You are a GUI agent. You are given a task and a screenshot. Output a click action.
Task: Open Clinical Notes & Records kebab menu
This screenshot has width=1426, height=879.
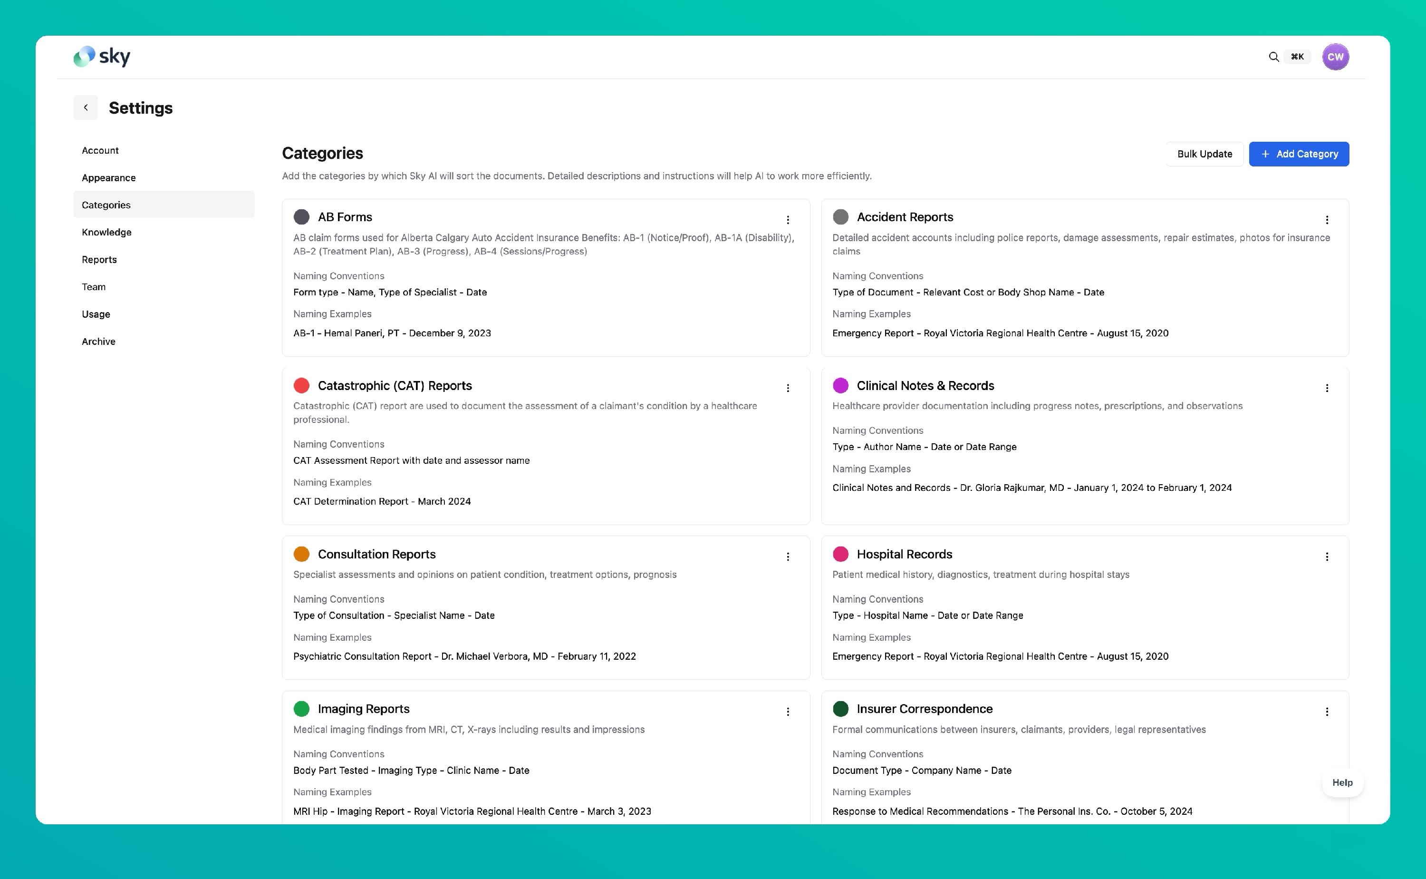pyautogui.click(x=1327, y=388)
